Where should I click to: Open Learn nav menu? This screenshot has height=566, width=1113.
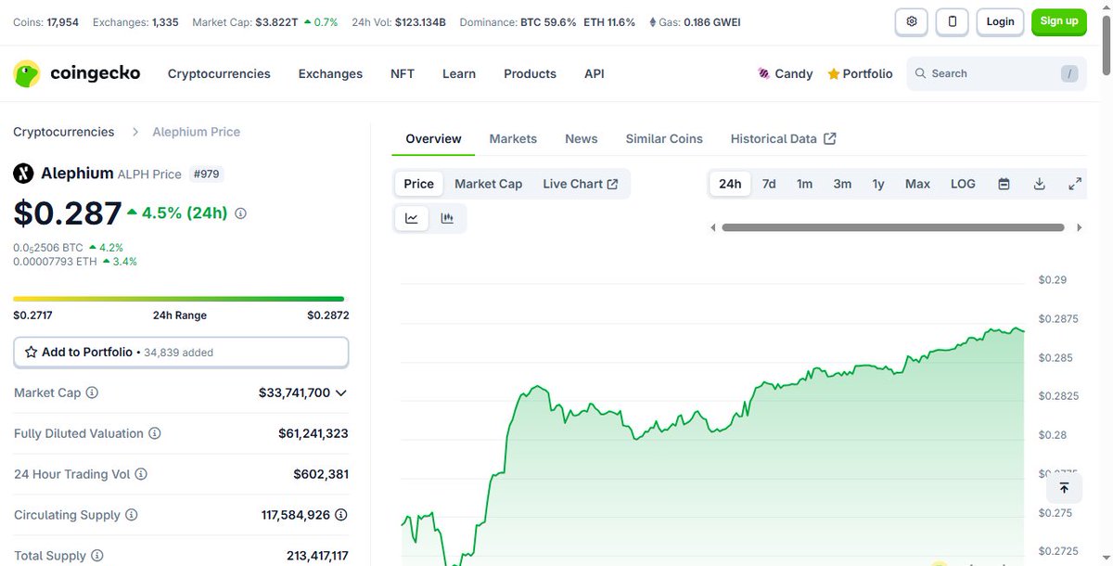459,73
